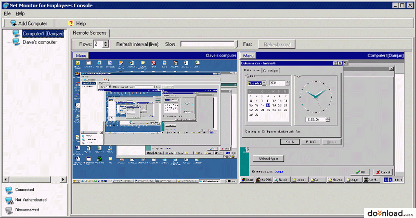Switch to the Remote Screens tab

click(x=89, y=33)
